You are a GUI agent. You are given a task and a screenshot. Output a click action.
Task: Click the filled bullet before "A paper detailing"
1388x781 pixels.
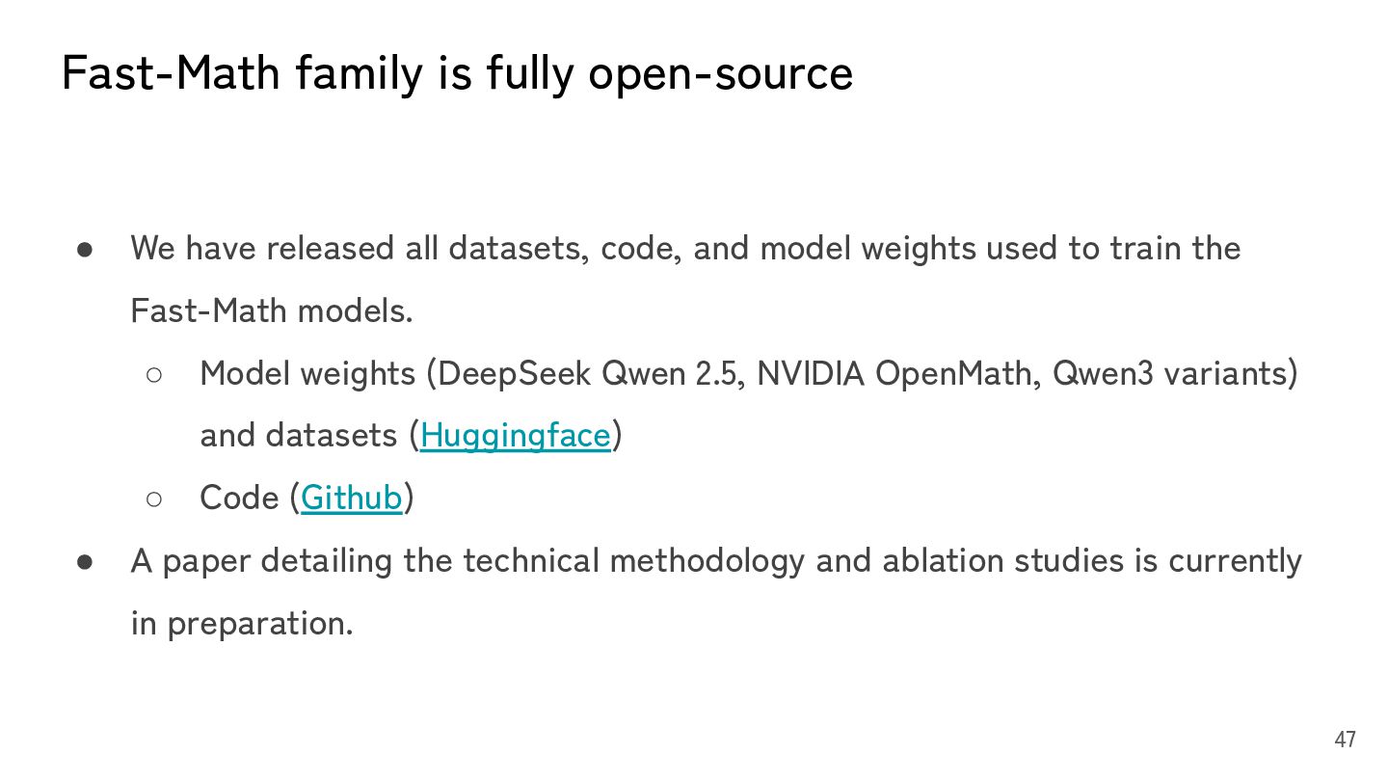point(85,561)
